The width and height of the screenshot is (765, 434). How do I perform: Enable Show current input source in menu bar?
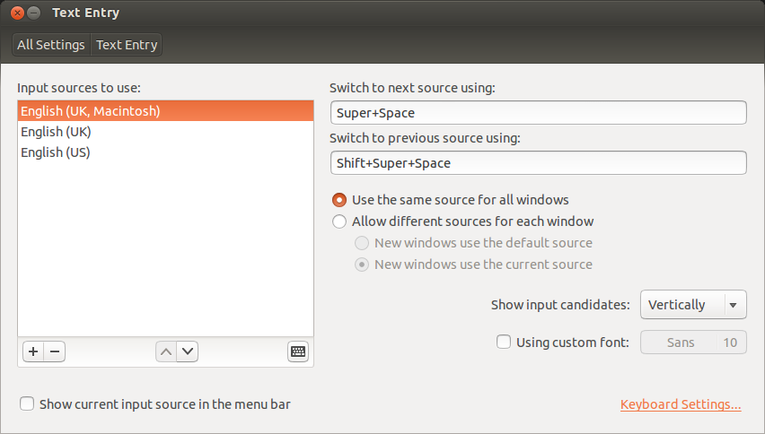[x=27, y=404]
